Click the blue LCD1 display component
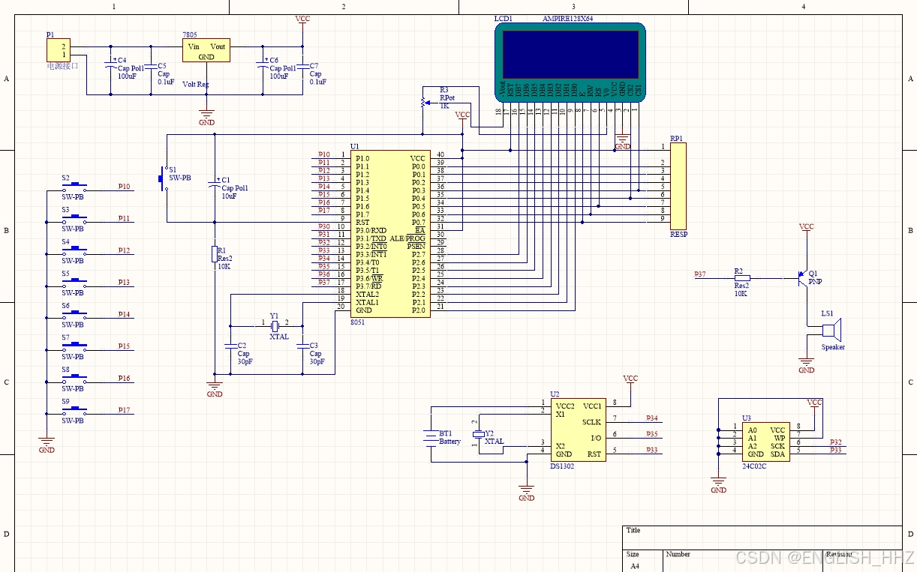917x572 pixels. [570, 61]
